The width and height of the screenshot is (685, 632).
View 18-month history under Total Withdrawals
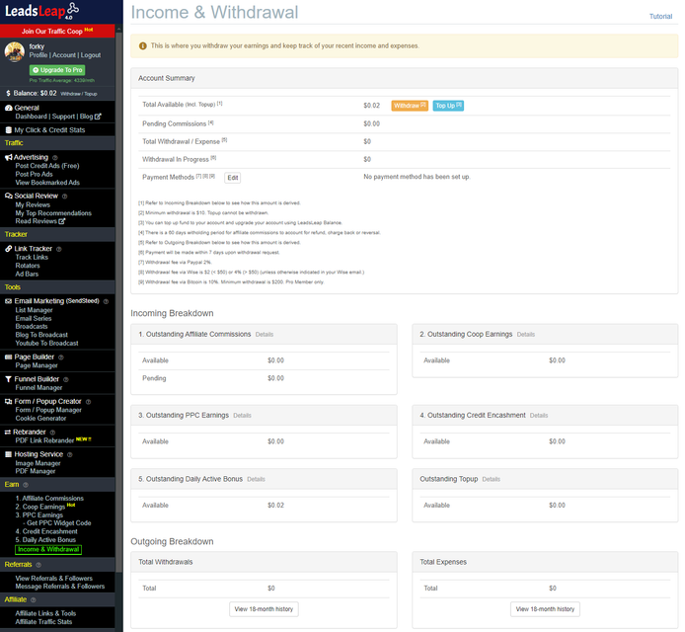263,609
